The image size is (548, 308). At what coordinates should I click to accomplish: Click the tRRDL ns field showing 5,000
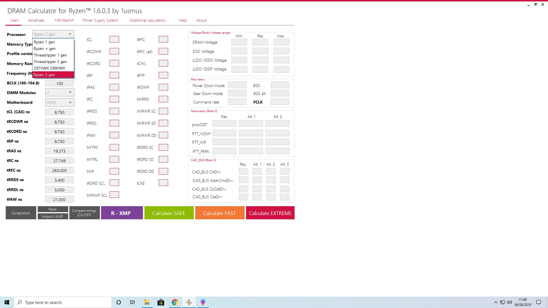coord(59,190)
